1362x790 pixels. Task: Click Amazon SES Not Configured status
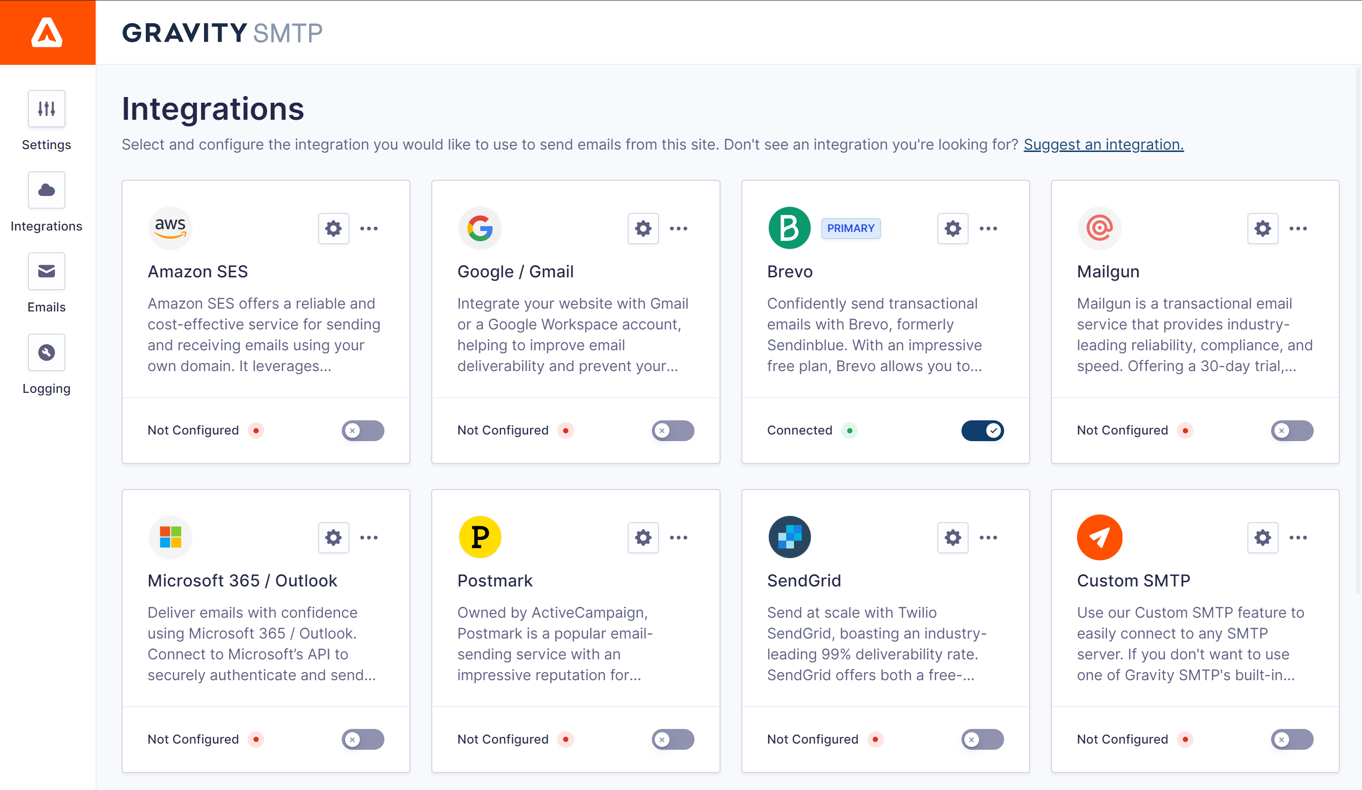[x=193, y=430]
